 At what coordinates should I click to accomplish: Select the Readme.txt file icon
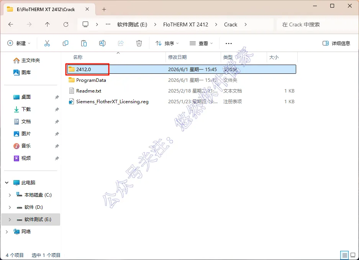[71, 91]
